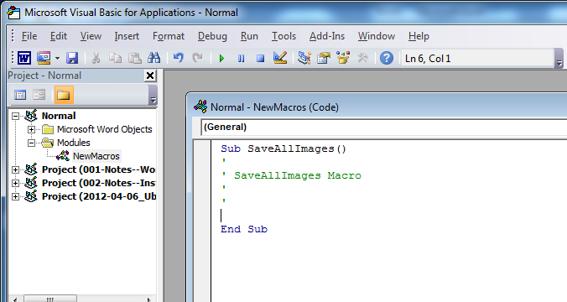Collapse the Normal project tree node
This screenshot has width=567, height=302.
coord(15,116)
